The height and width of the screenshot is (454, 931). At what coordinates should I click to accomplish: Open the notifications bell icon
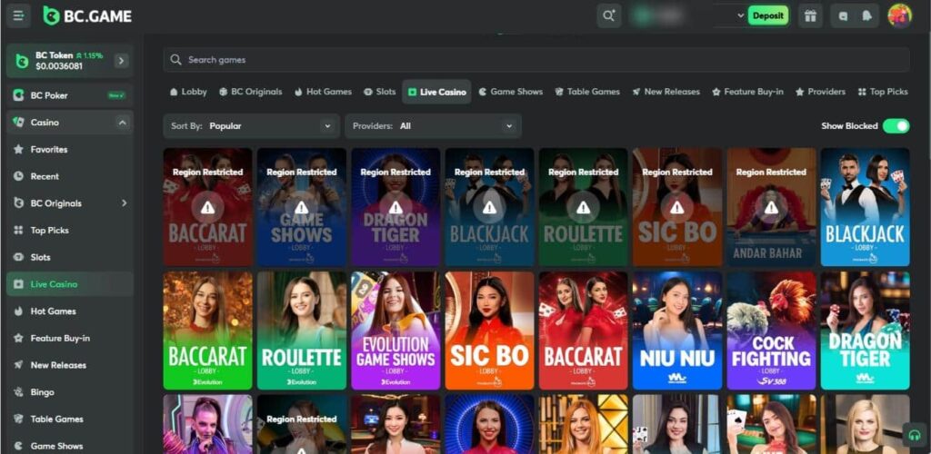pyautogui.click(x=866, y=15)
